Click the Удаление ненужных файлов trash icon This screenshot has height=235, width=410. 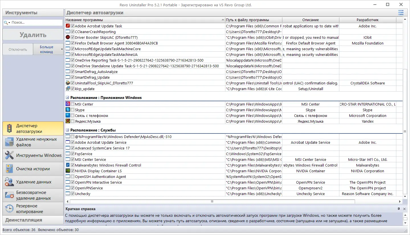pos(9,142)
